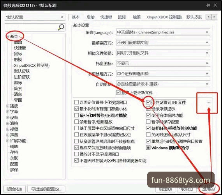Select 进阶皮肤 in the tree
The width and height of the screenshot is (222, 195).
22,77
